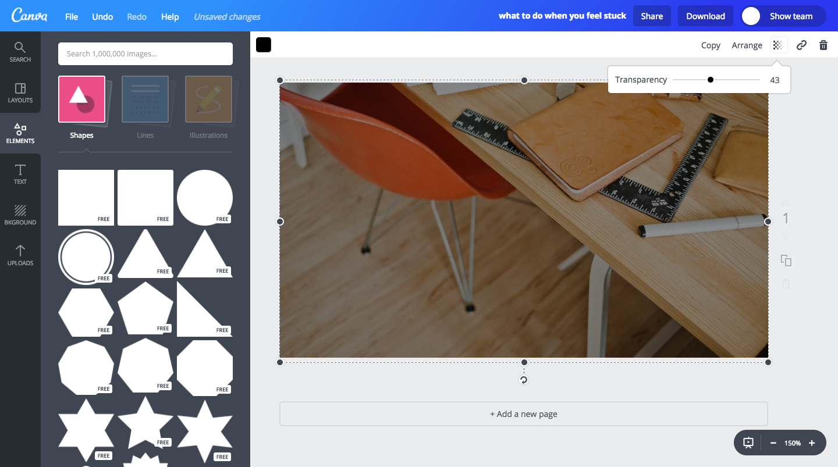The width and height of the screenshot is (838, 467).
Task: Open the Search sidebar panel
Action: (x=20, y=52)
